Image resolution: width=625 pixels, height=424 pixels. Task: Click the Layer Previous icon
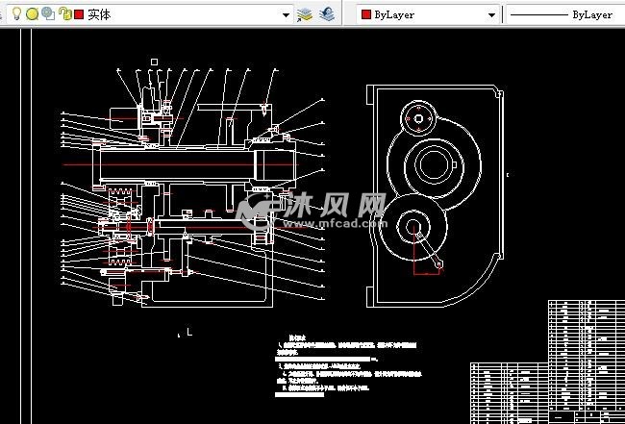[328, 14]
